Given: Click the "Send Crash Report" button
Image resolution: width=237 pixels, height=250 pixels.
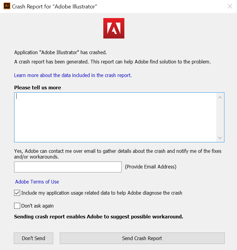Looking at the screenshot, I should [142, 238].
